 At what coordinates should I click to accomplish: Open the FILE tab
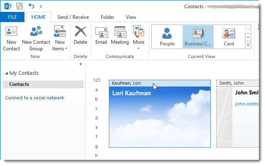point(12,17)
